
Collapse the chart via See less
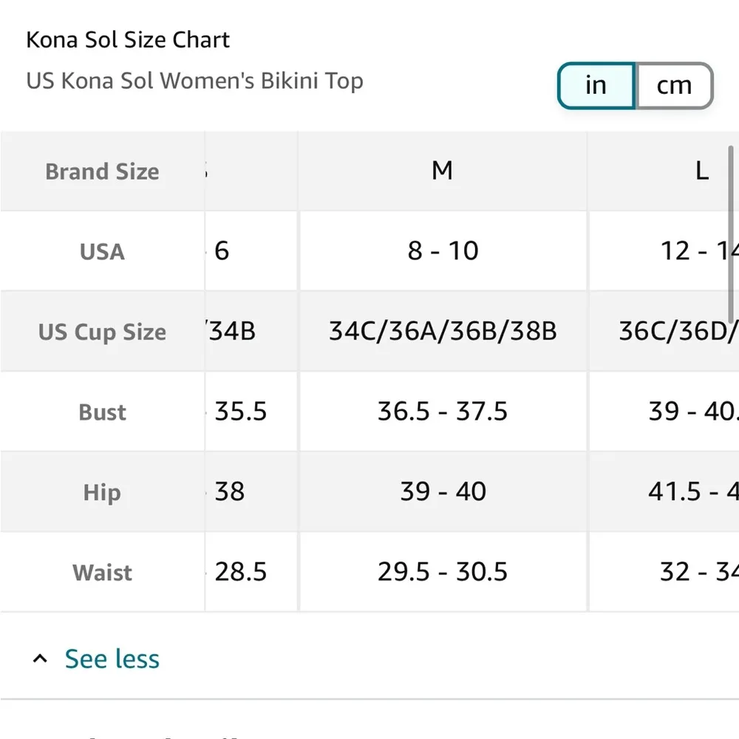click(112, 658)
